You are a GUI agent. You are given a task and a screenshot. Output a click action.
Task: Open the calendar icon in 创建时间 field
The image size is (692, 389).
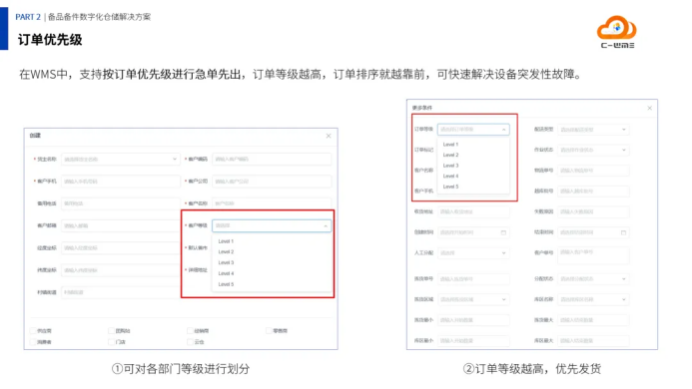coord(503,232)
